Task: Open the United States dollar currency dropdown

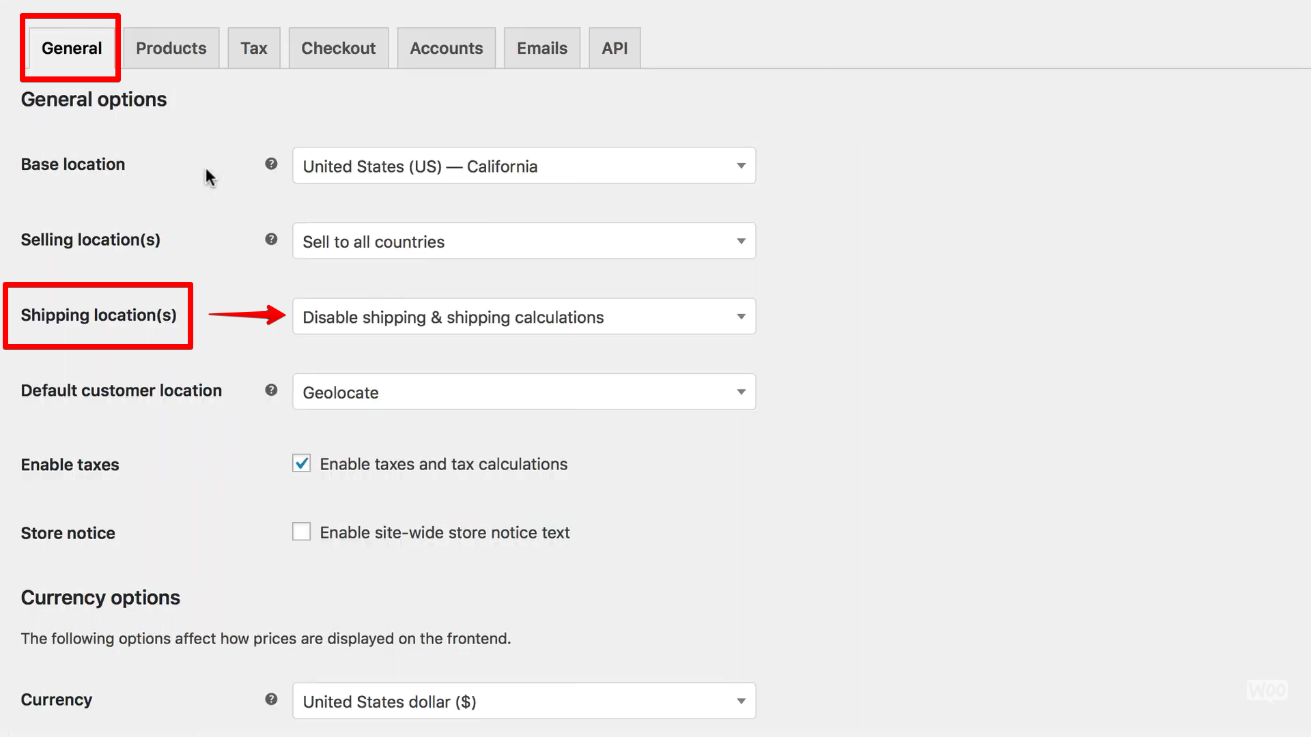Action: [524, 702]
